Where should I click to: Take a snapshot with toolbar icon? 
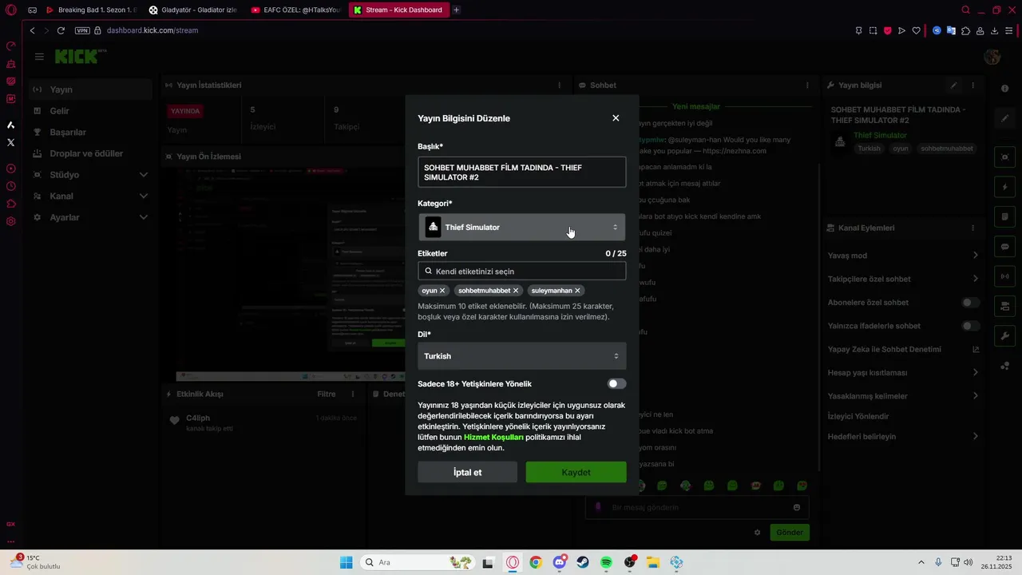[873, 30]
